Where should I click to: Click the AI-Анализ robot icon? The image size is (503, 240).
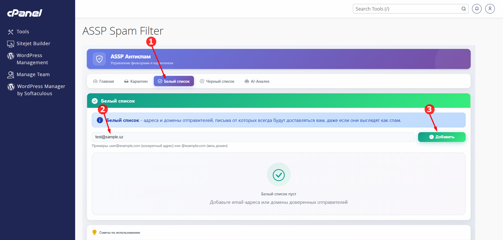(247, 81)
